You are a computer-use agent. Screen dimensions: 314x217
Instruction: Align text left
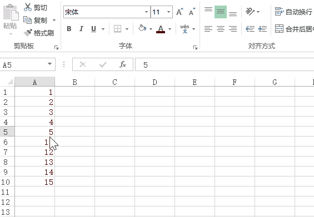pyautogui.click(x=208, y=29)
